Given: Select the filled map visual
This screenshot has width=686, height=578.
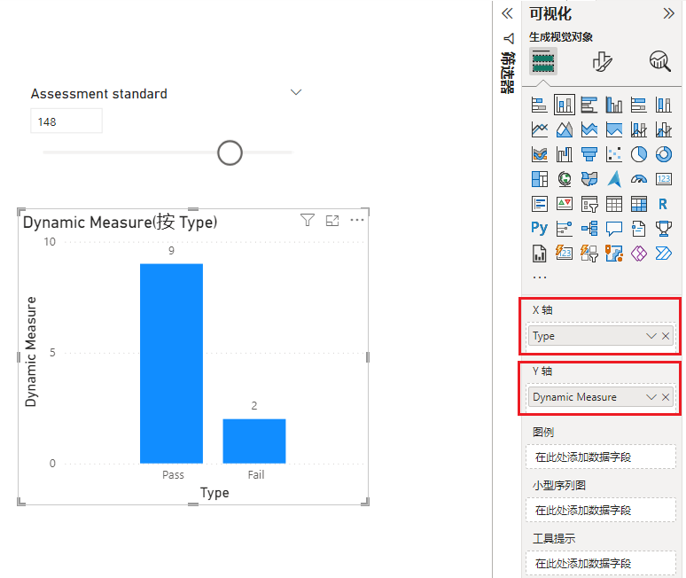Looking at the screenshot, I should 589,179.
